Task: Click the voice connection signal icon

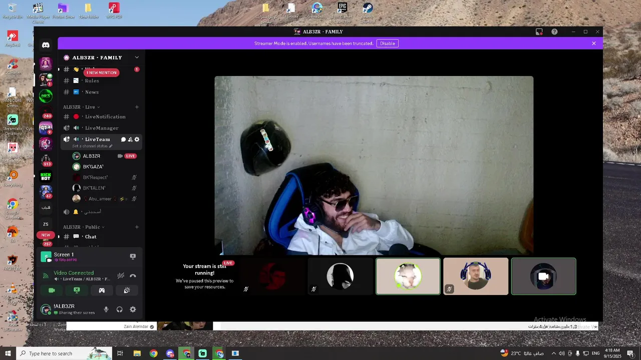Action: (x=46, y=275)
